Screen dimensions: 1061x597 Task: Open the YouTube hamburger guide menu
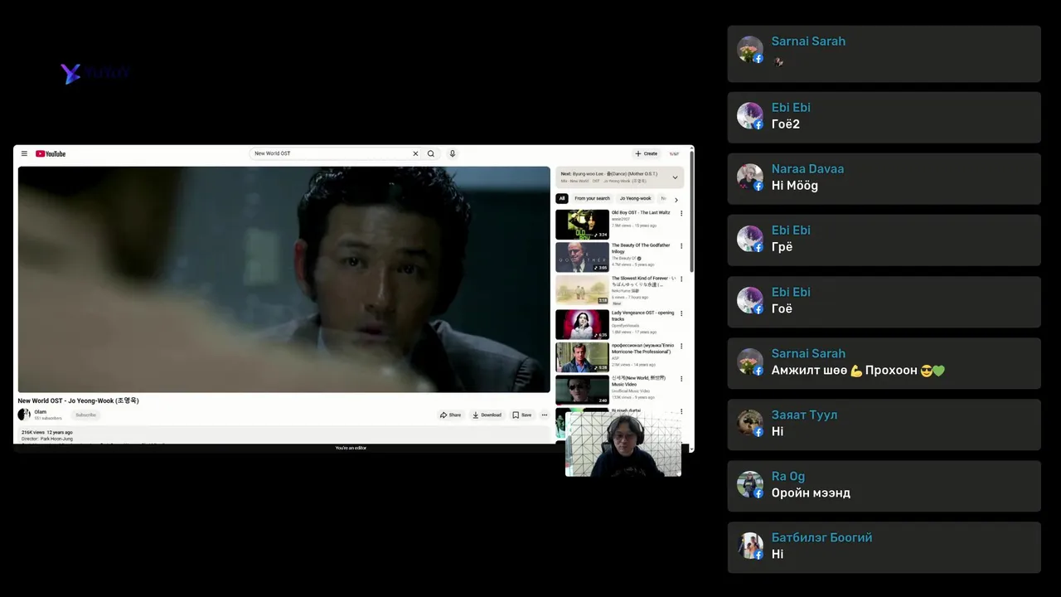(x=24, y=153)
